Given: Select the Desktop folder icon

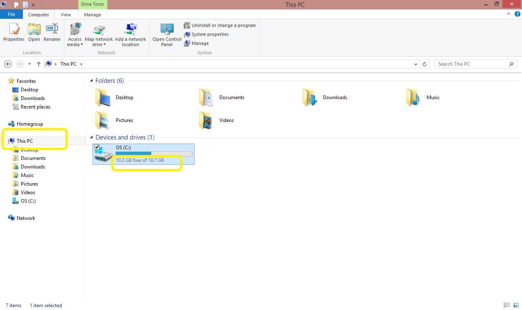Looking at the screenshot, I should [x=103, y=97].
